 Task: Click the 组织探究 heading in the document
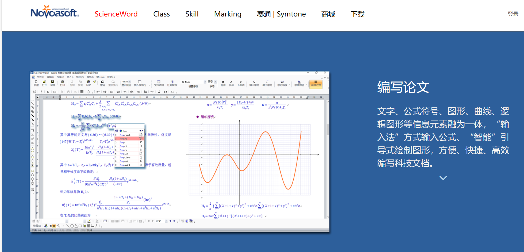[x=207, y=117]
